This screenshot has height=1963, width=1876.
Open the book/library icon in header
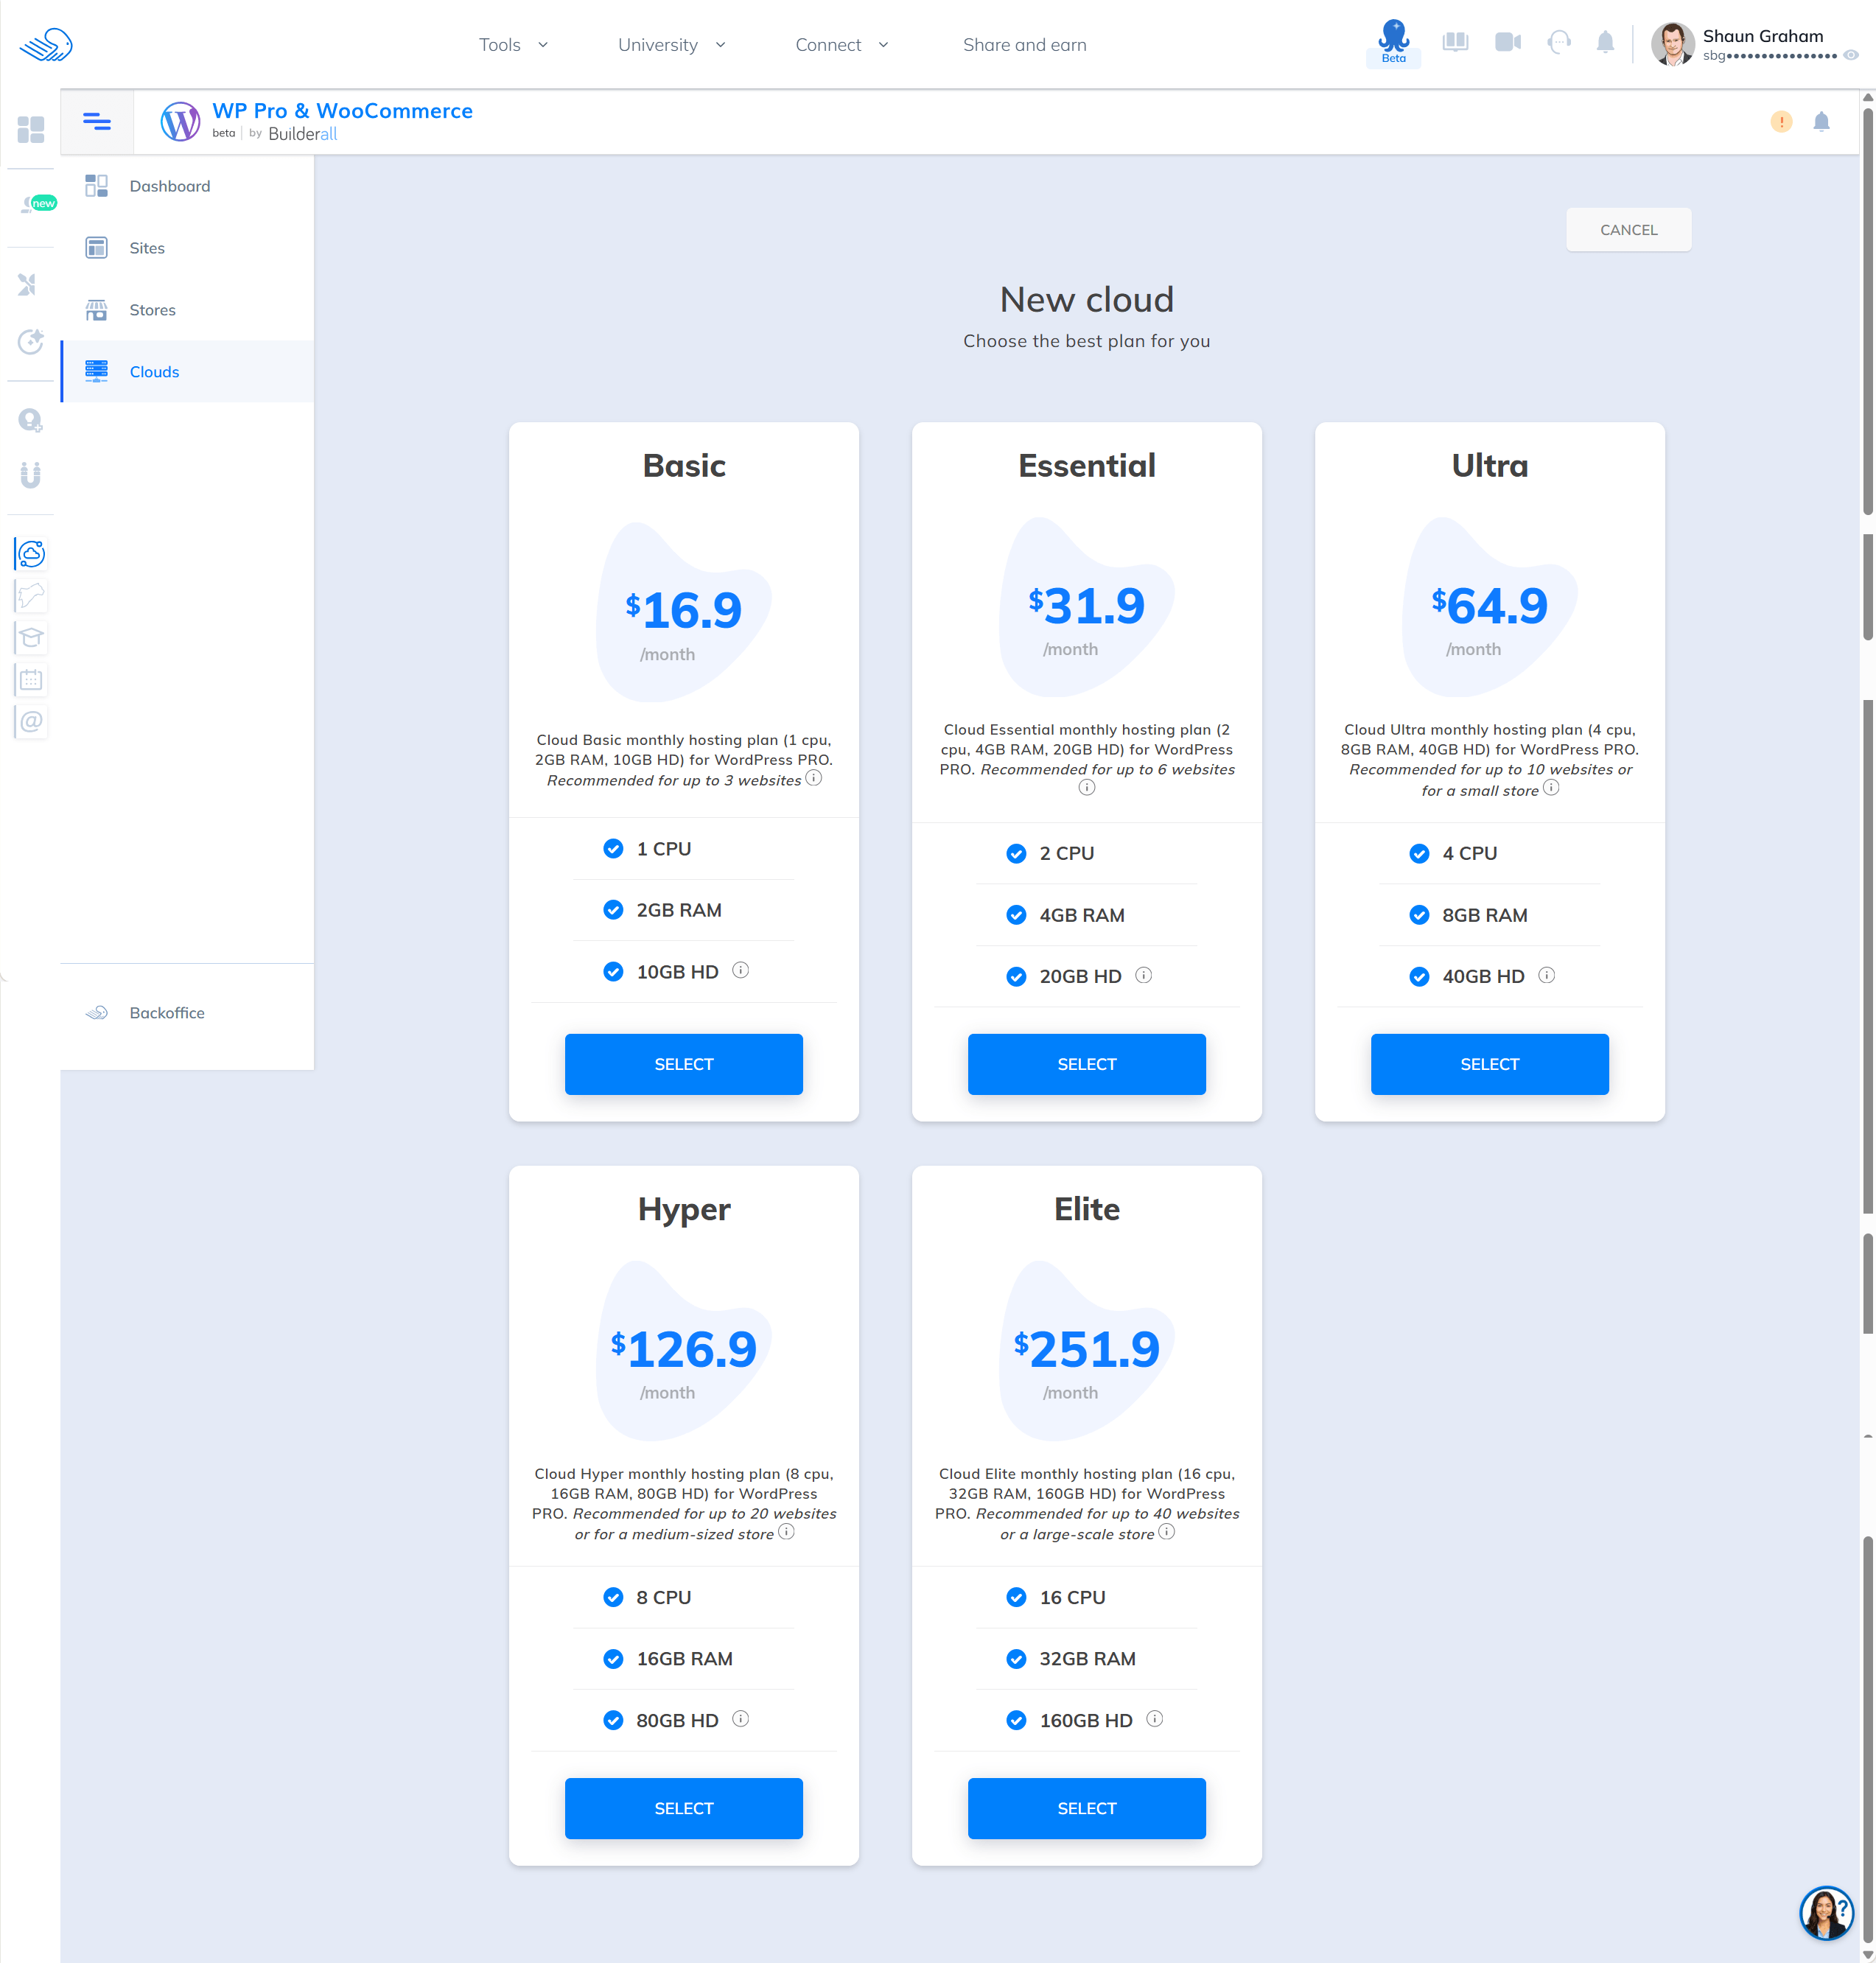click(1455, 42)
